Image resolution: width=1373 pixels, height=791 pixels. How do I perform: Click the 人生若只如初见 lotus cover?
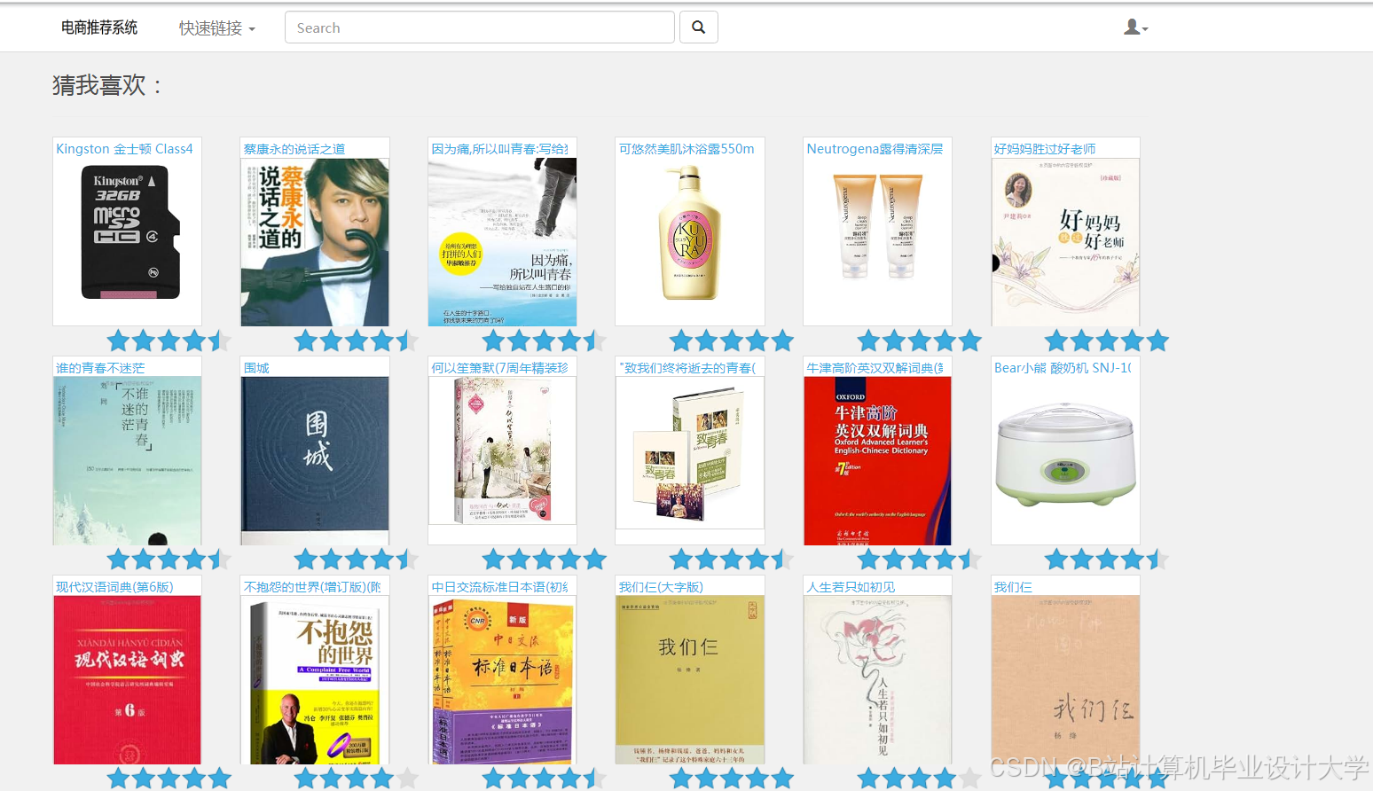coord(877,679)
